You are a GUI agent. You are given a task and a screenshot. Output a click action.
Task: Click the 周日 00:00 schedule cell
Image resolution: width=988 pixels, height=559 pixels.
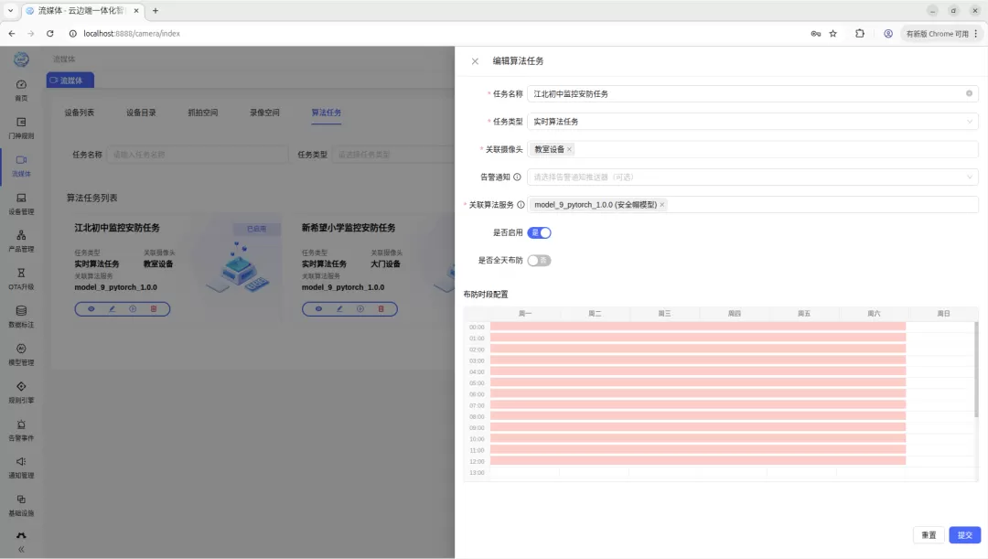[940, 327]
